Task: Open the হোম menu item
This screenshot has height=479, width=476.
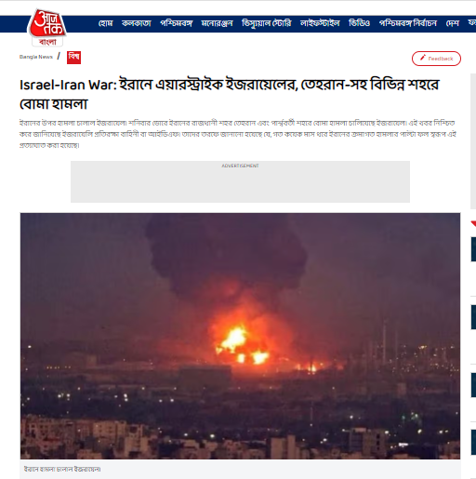Action: coord(106,23)
